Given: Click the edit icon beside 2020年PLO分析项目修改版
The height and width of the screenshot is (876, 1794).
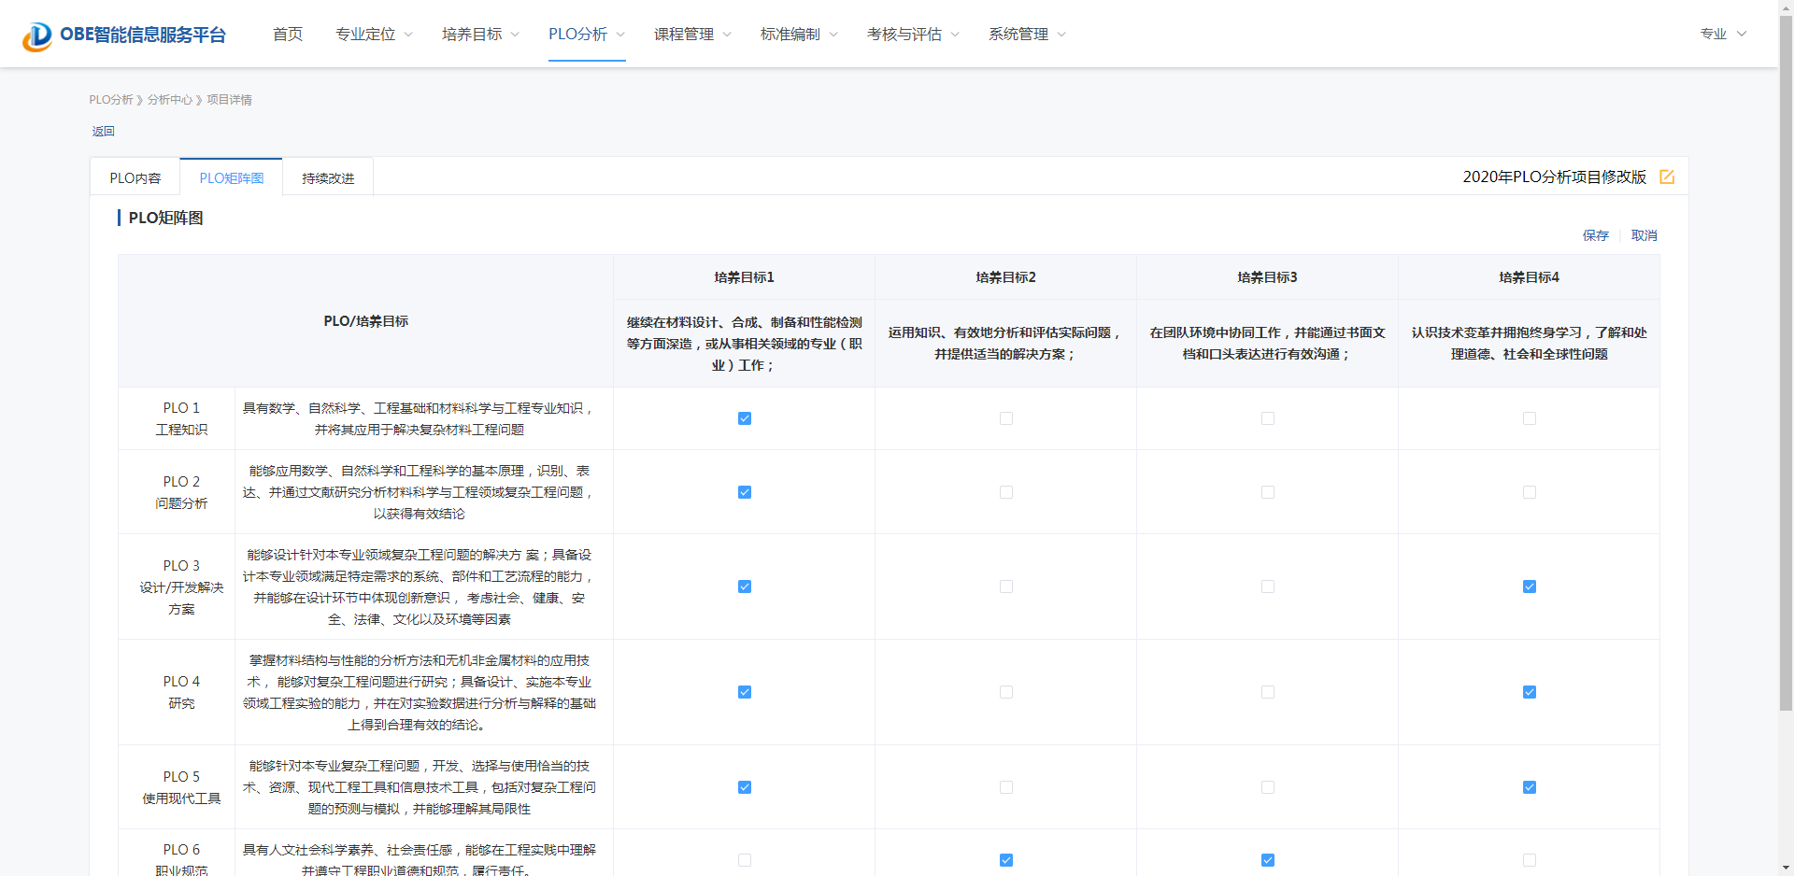Looking at the screenshot, I should coord(1666,177).
